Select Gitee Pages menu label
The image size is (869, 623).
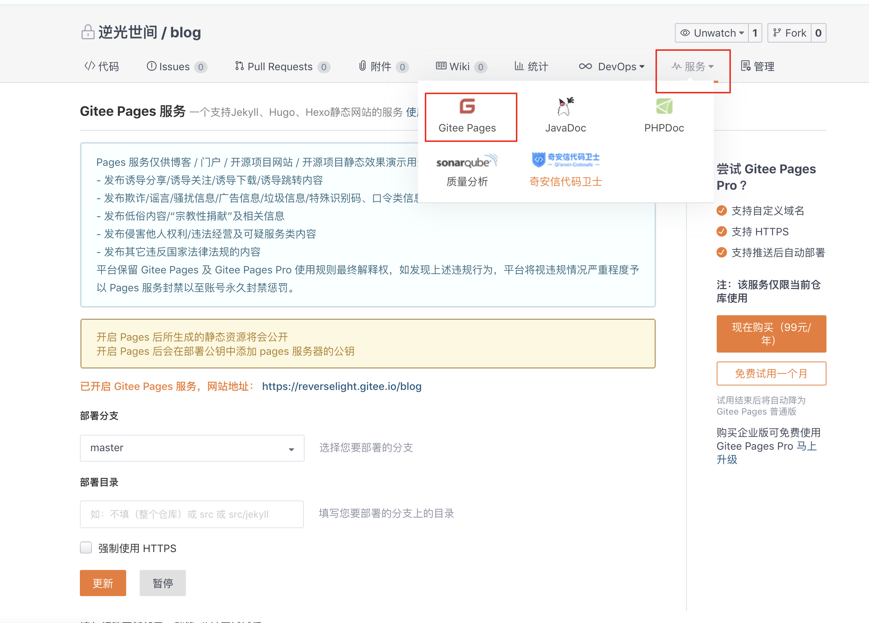[467, 128]
